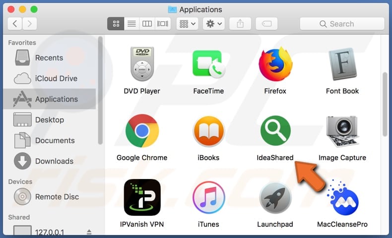This screenshot has width=392, height=238.
Task: Click the Search field
Action: 342,24
